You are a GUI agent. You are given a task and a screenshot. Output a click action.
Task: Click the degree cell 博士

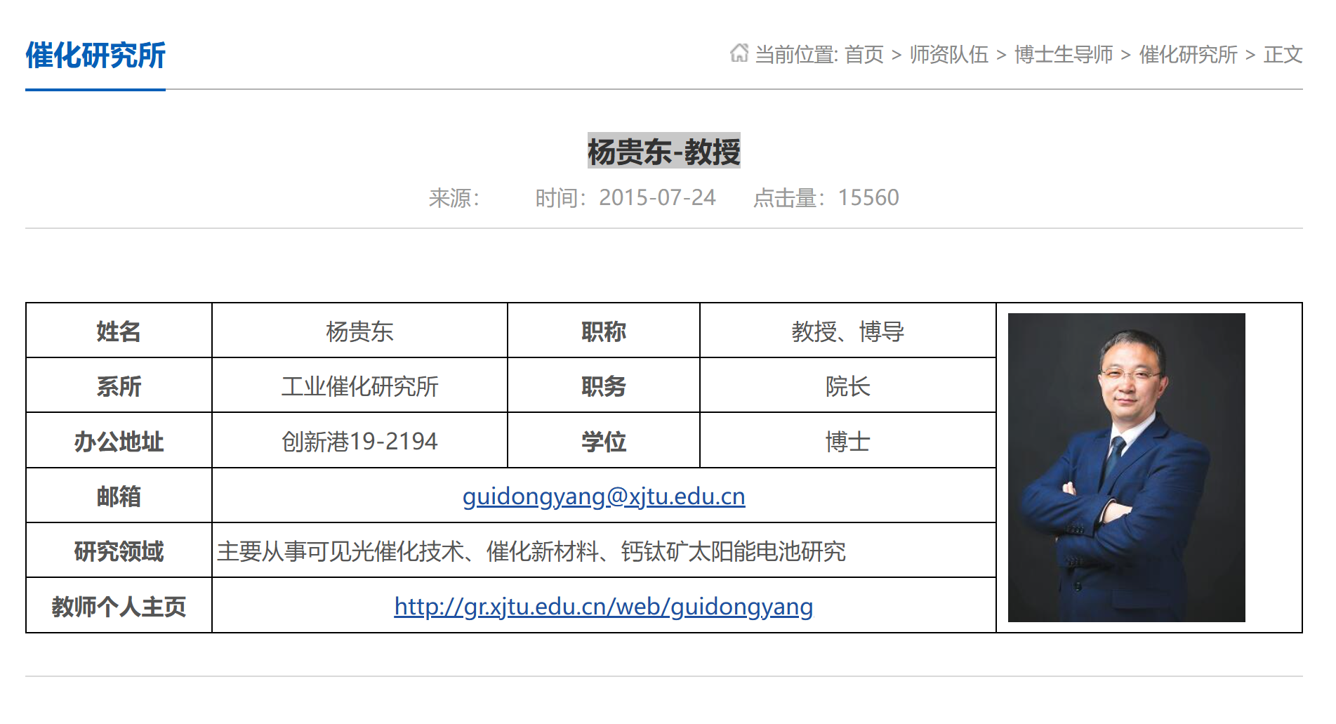[x=848, y=441]
